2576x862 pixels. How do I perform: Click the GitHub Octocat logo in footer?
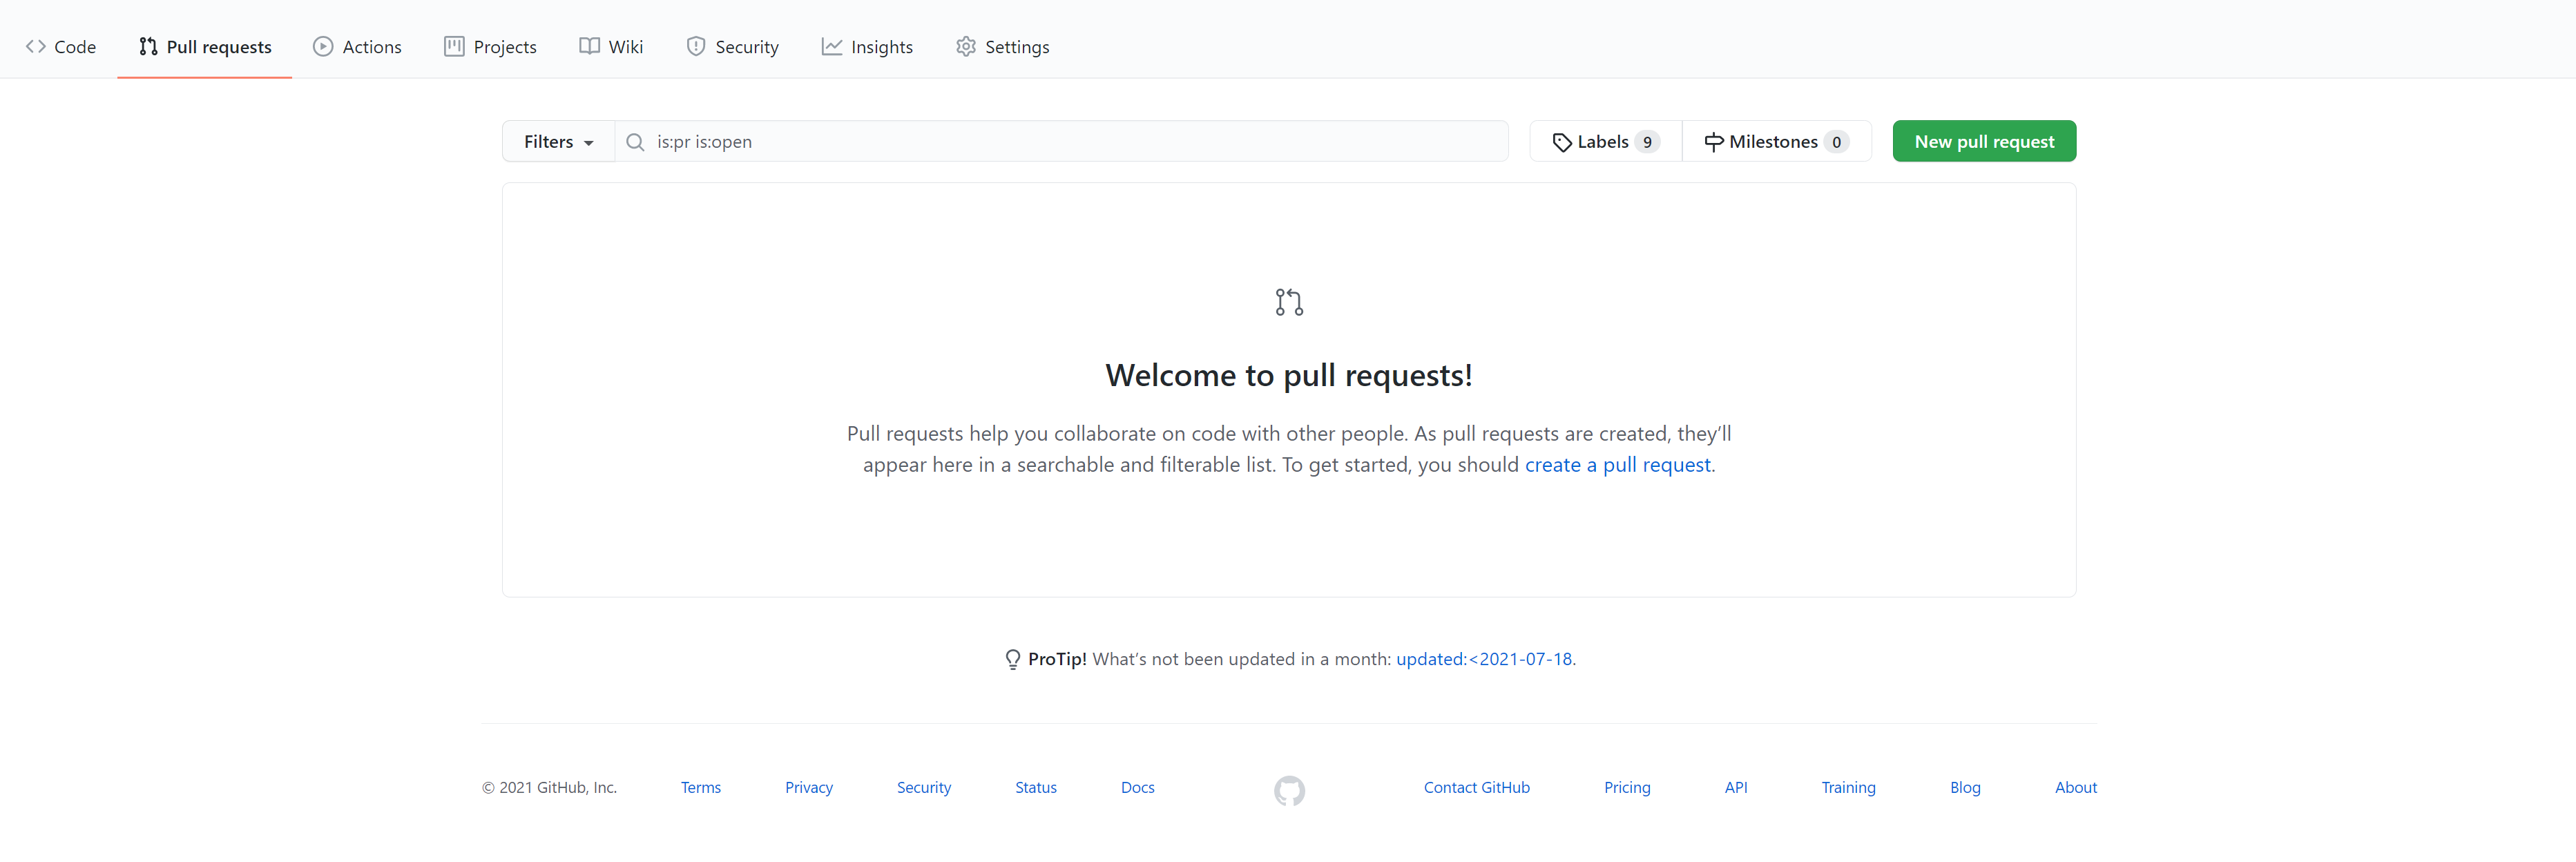1289,791
